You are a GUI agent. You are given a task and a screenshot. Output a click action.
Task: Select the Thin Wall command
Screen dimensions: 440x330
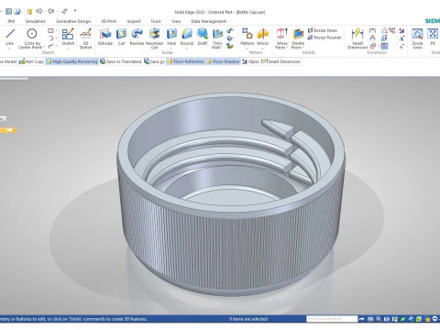coord(217,38)
